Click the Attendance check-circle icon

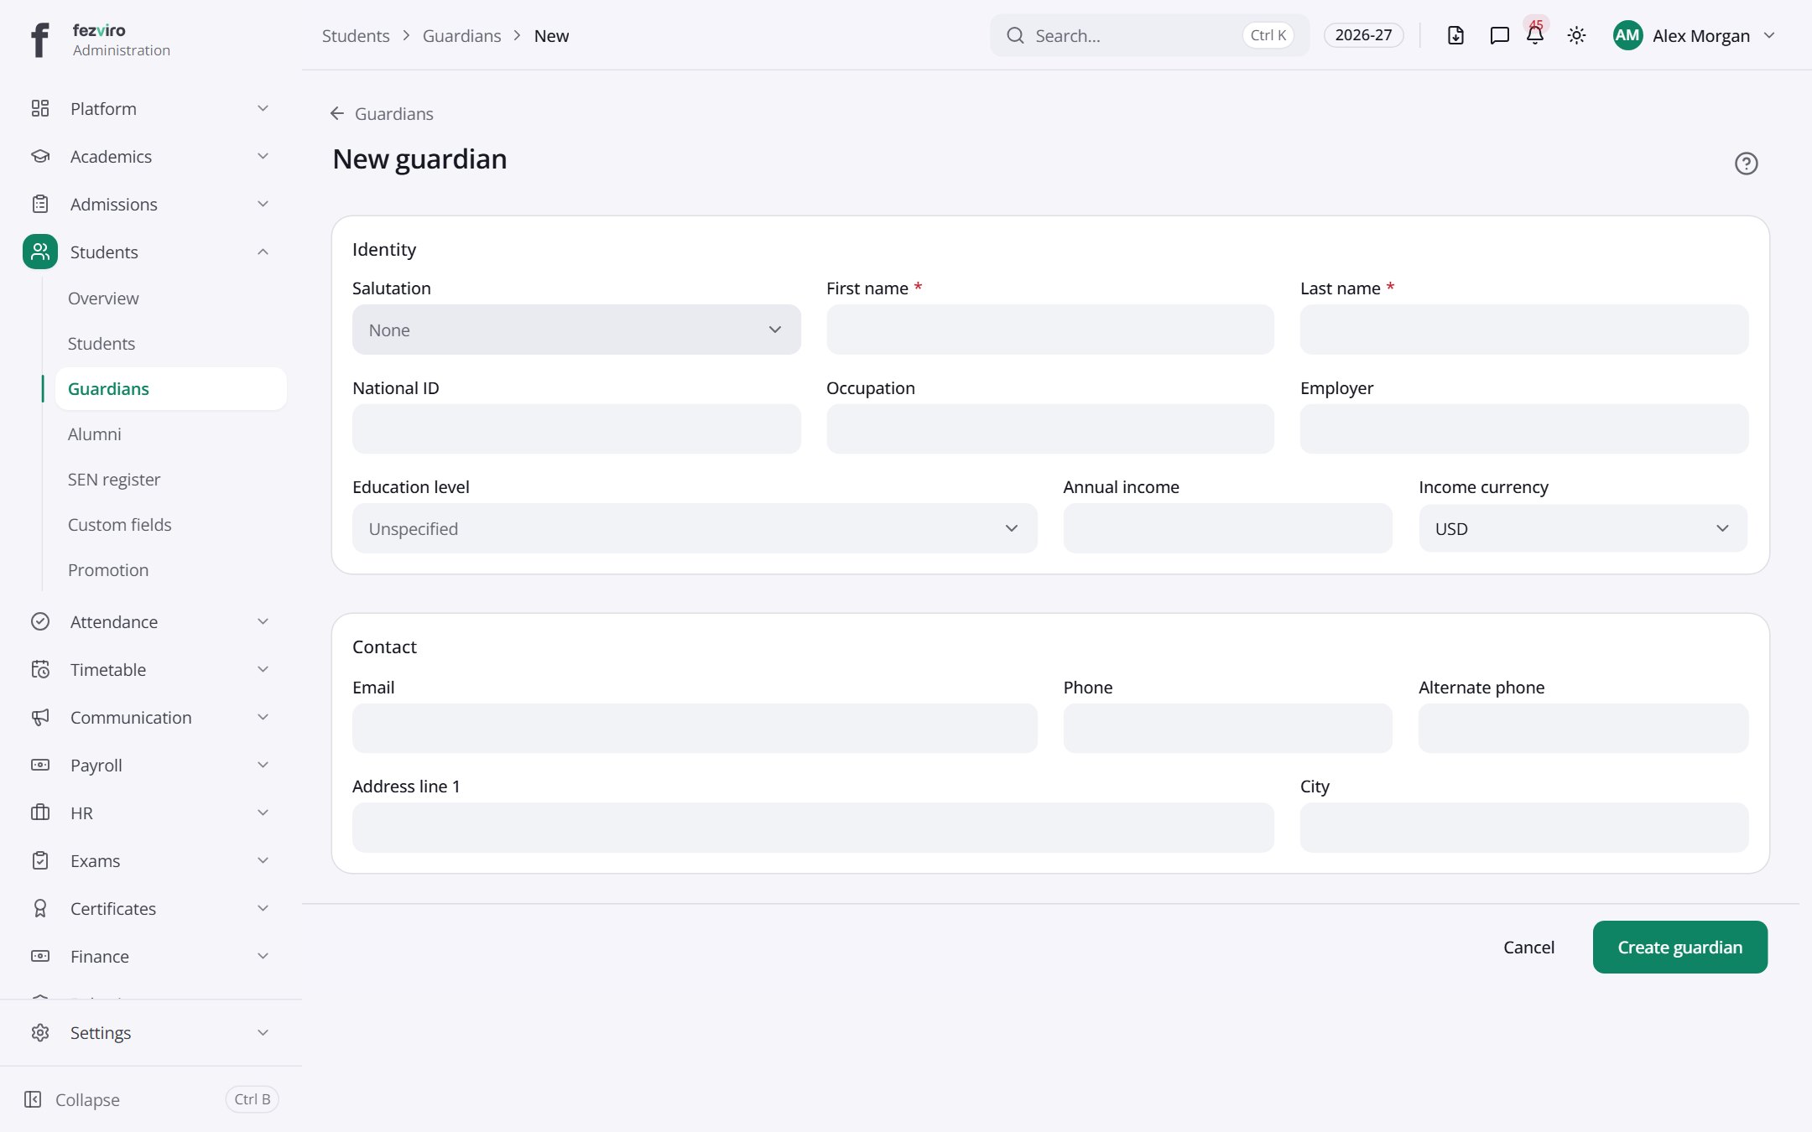coord(40,621)
